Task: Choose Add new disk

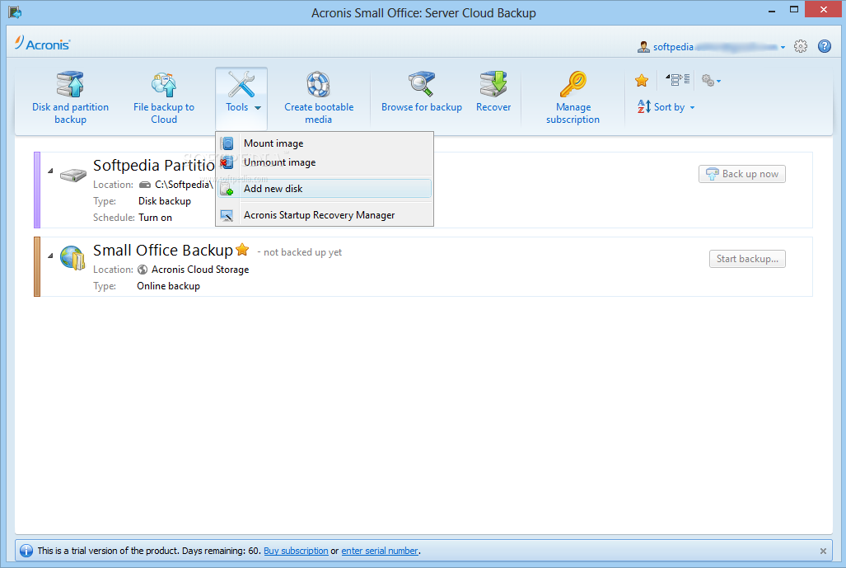Action: 325,189
